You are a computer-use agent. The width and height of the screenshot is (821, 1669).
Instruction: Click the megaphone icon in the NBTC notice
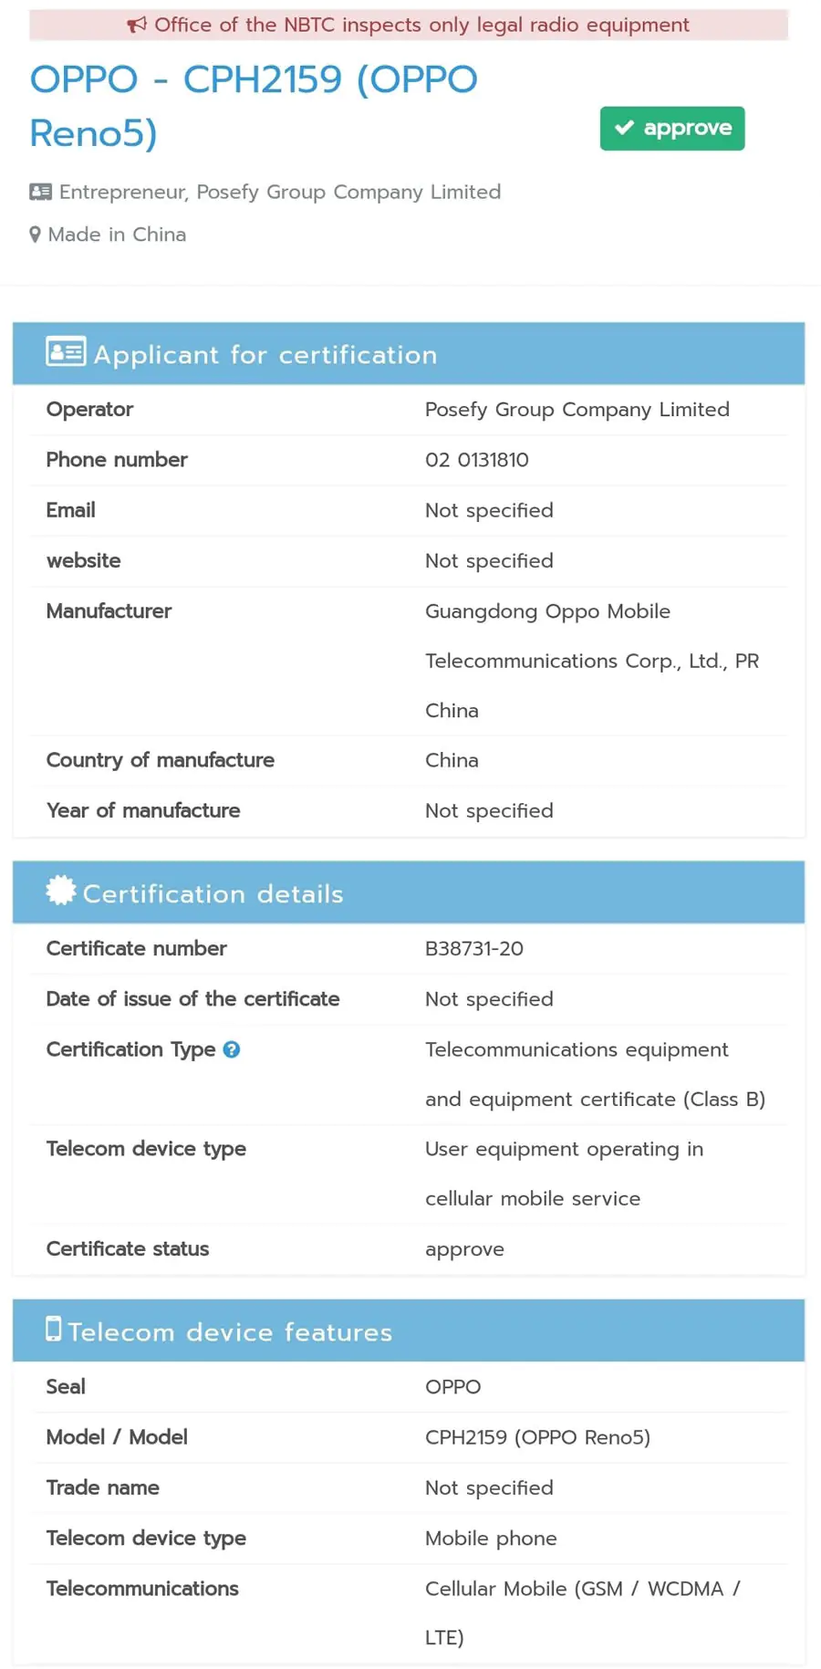(137, 25)
